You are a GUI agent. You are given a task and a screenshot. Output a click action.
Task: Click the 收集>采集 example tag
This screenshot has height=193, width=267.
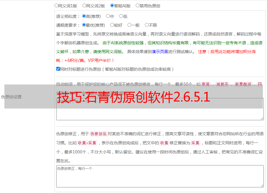[x=87, y=143]
